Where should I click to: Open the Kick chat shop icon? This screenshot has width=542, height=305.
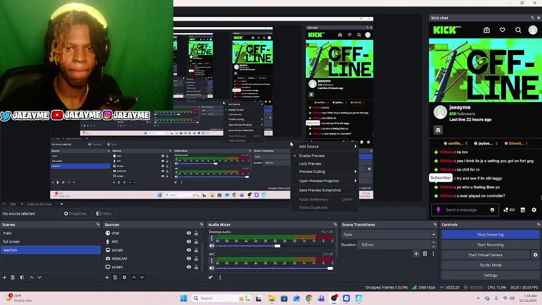(x=523, y=210)
